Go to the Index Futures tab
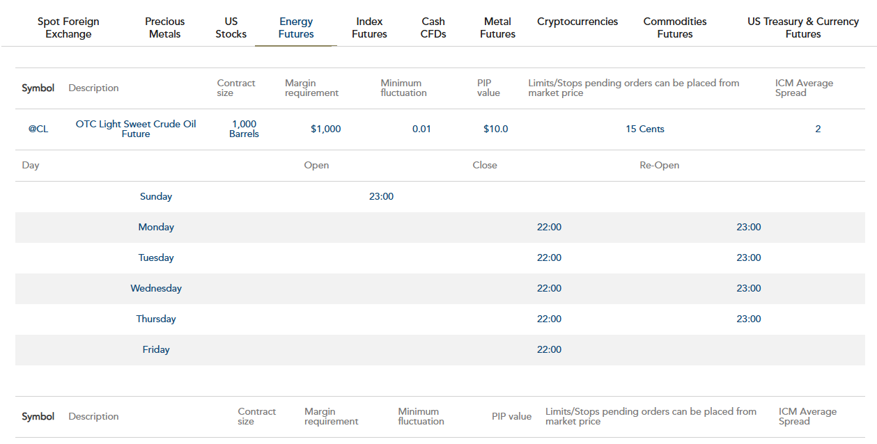 tap(369, 28)
